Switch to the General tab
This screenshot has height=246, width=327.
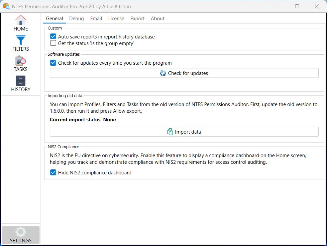[54, 19]
